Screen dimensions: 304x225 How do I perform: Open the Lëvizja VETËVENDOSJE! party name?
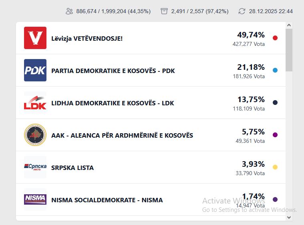(x=87, y=38)
